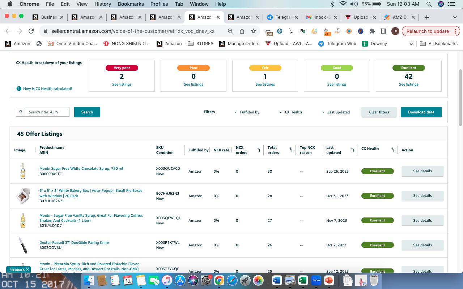Open Zoom from the Dock
Viewport: 463px width, 289px height.
(x=316, y=280)
